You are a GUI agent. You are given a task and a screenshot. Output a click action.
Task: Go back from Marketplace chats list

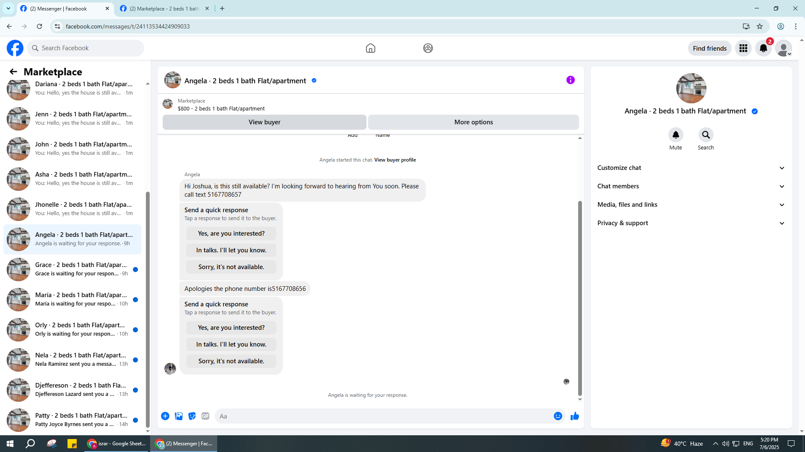(13, 72)
